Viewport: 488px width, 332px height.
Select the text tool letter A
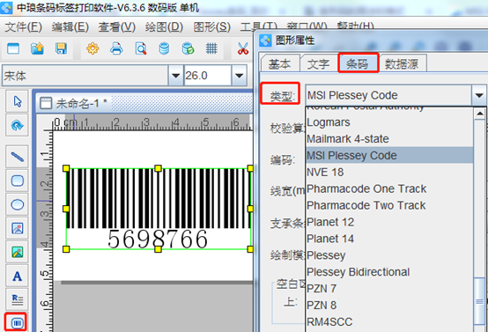point(18,276)
